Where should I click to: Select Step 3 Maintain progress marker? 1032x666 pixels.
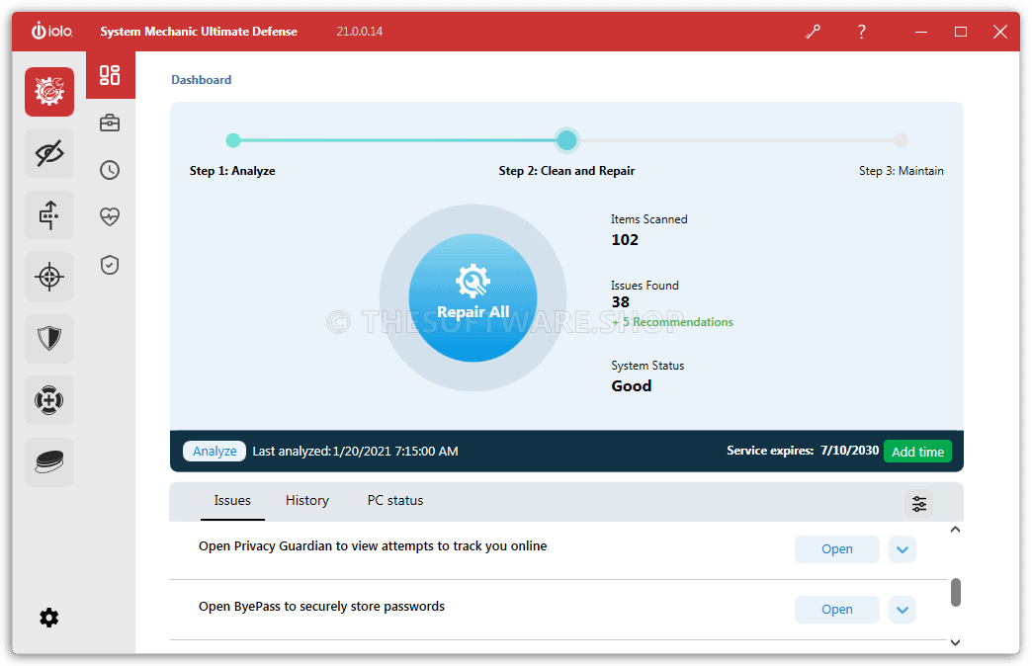tap(901, 140)
